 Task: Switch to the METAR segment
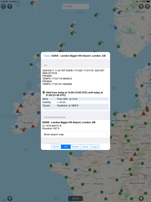coord(56,147)
